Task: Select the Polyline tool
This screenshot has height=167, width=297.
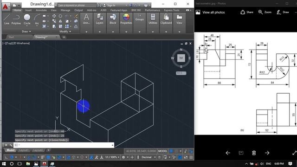Action: click(16, 19)
